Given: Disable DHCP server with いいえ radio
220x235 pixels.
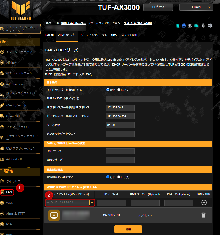Looking at the screenshot, I should [119, 90].
